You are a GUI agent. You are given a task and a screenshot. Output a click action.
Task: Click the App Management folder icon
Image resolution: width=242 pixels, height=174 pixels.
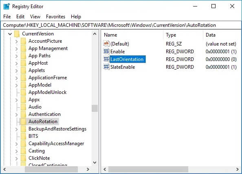[23, 48]
